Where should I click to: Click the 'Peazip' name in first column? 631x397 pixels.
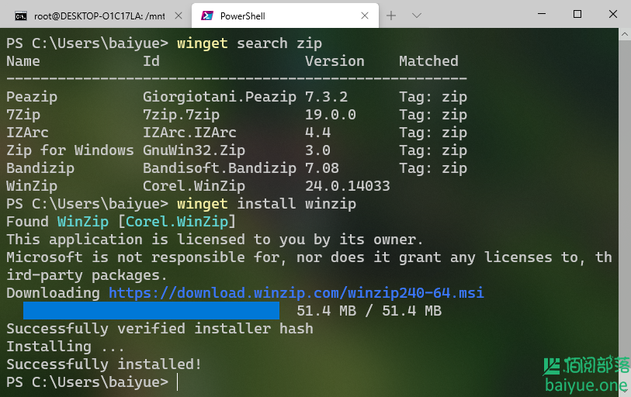point(32,97)
